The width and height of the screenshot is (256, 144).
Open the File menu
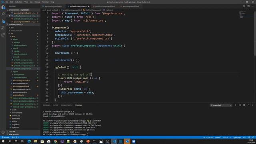[7, 2]
